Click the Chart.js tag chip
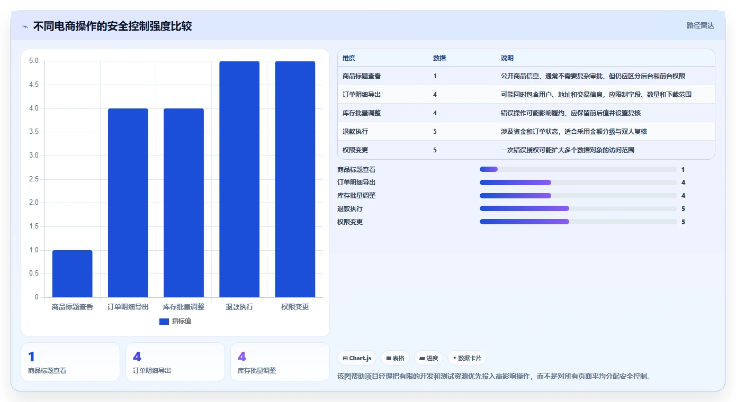This screenshot has width=736, height=402. pyautogui.click(x=357, y=358)
